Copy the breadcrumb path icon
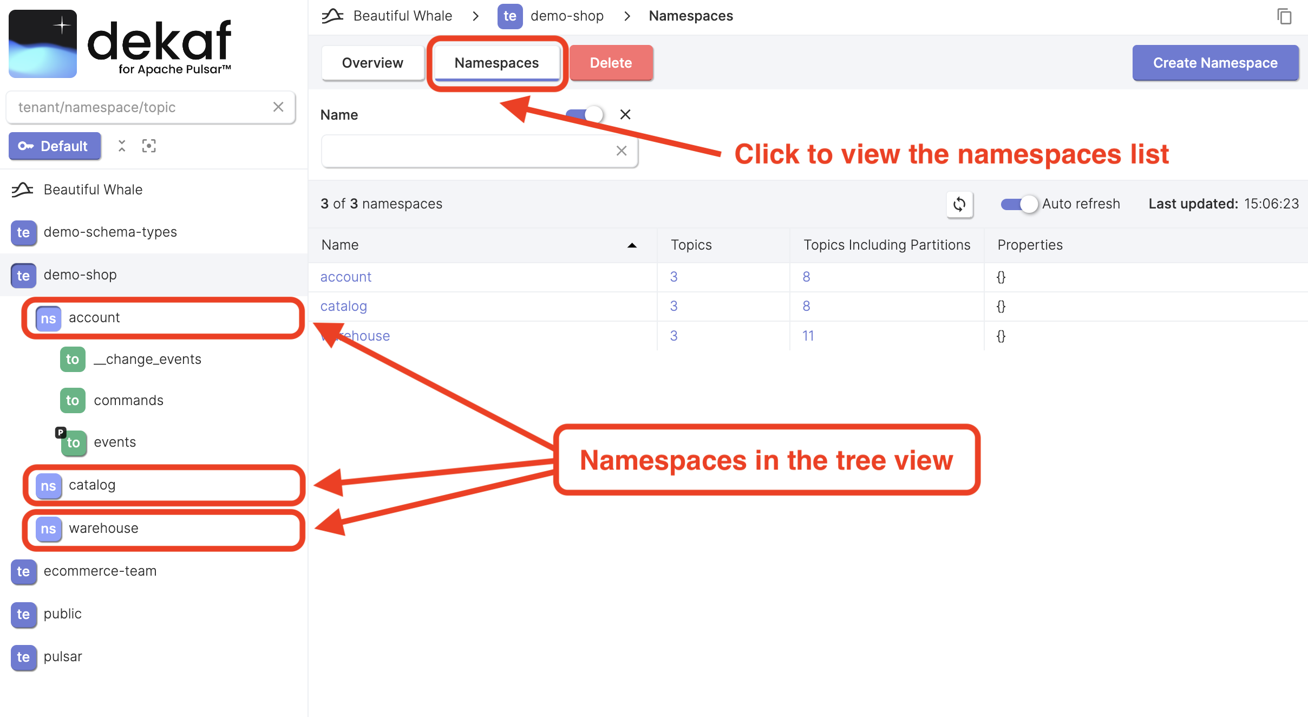1308x717 pixels. (x=1284, y=16)
